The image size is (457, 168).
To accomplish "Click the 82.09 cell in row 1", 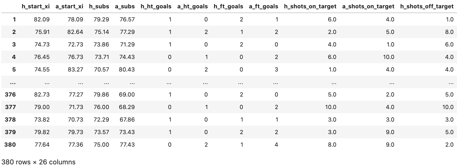I will [42, 19].
